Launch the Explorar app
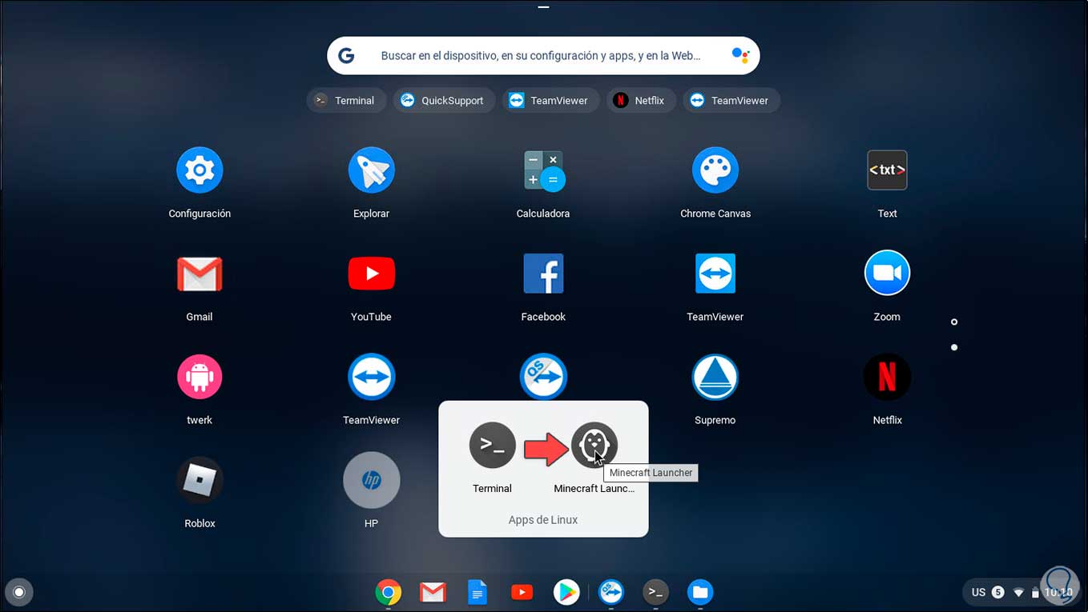 point(372,170)
